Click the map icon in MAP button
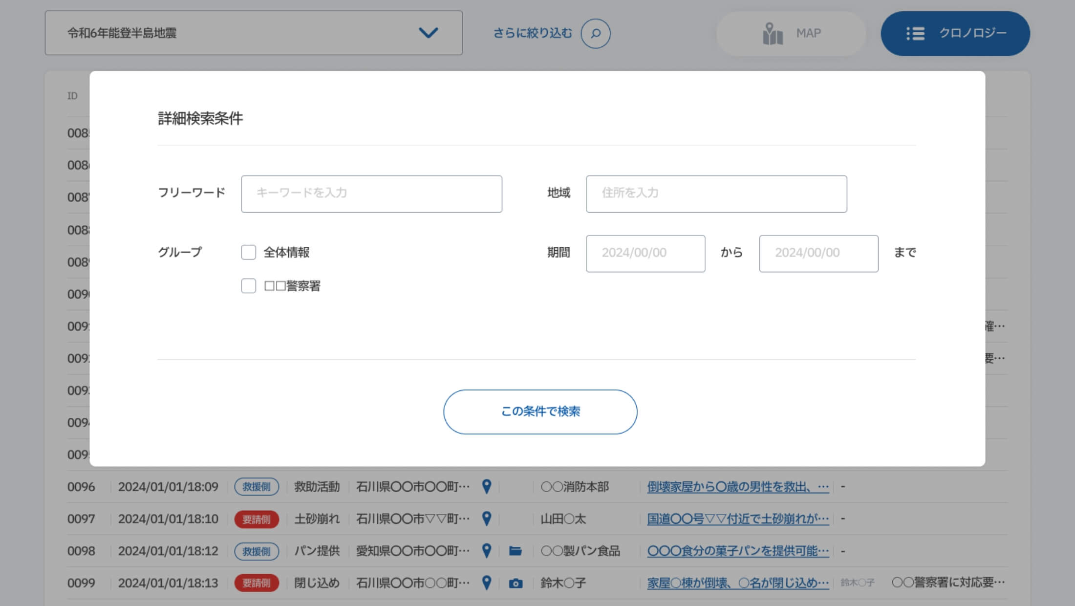 coord(773,34)
